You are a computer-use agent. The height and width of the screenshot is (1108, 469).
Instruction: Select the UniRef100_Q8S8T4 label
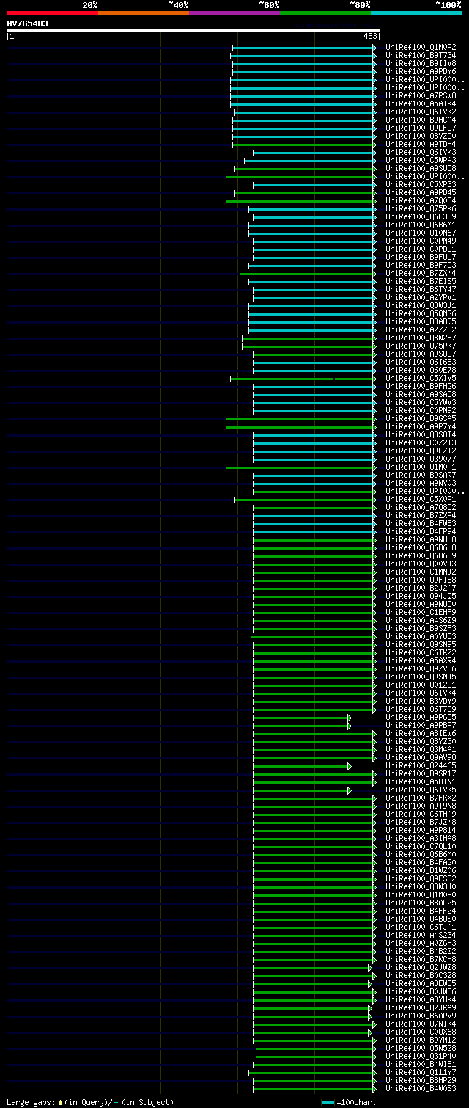coord(421,434)
